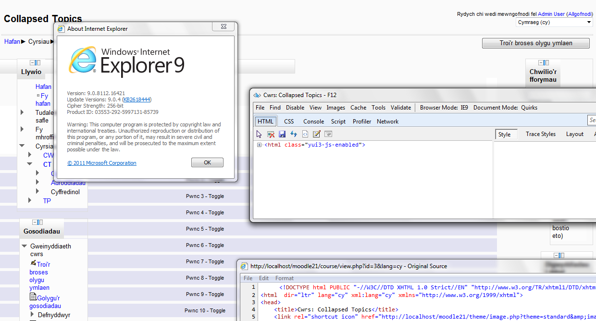
Task: Expand the Defnyddwyr settings node
Action: (x=33, y=315)
